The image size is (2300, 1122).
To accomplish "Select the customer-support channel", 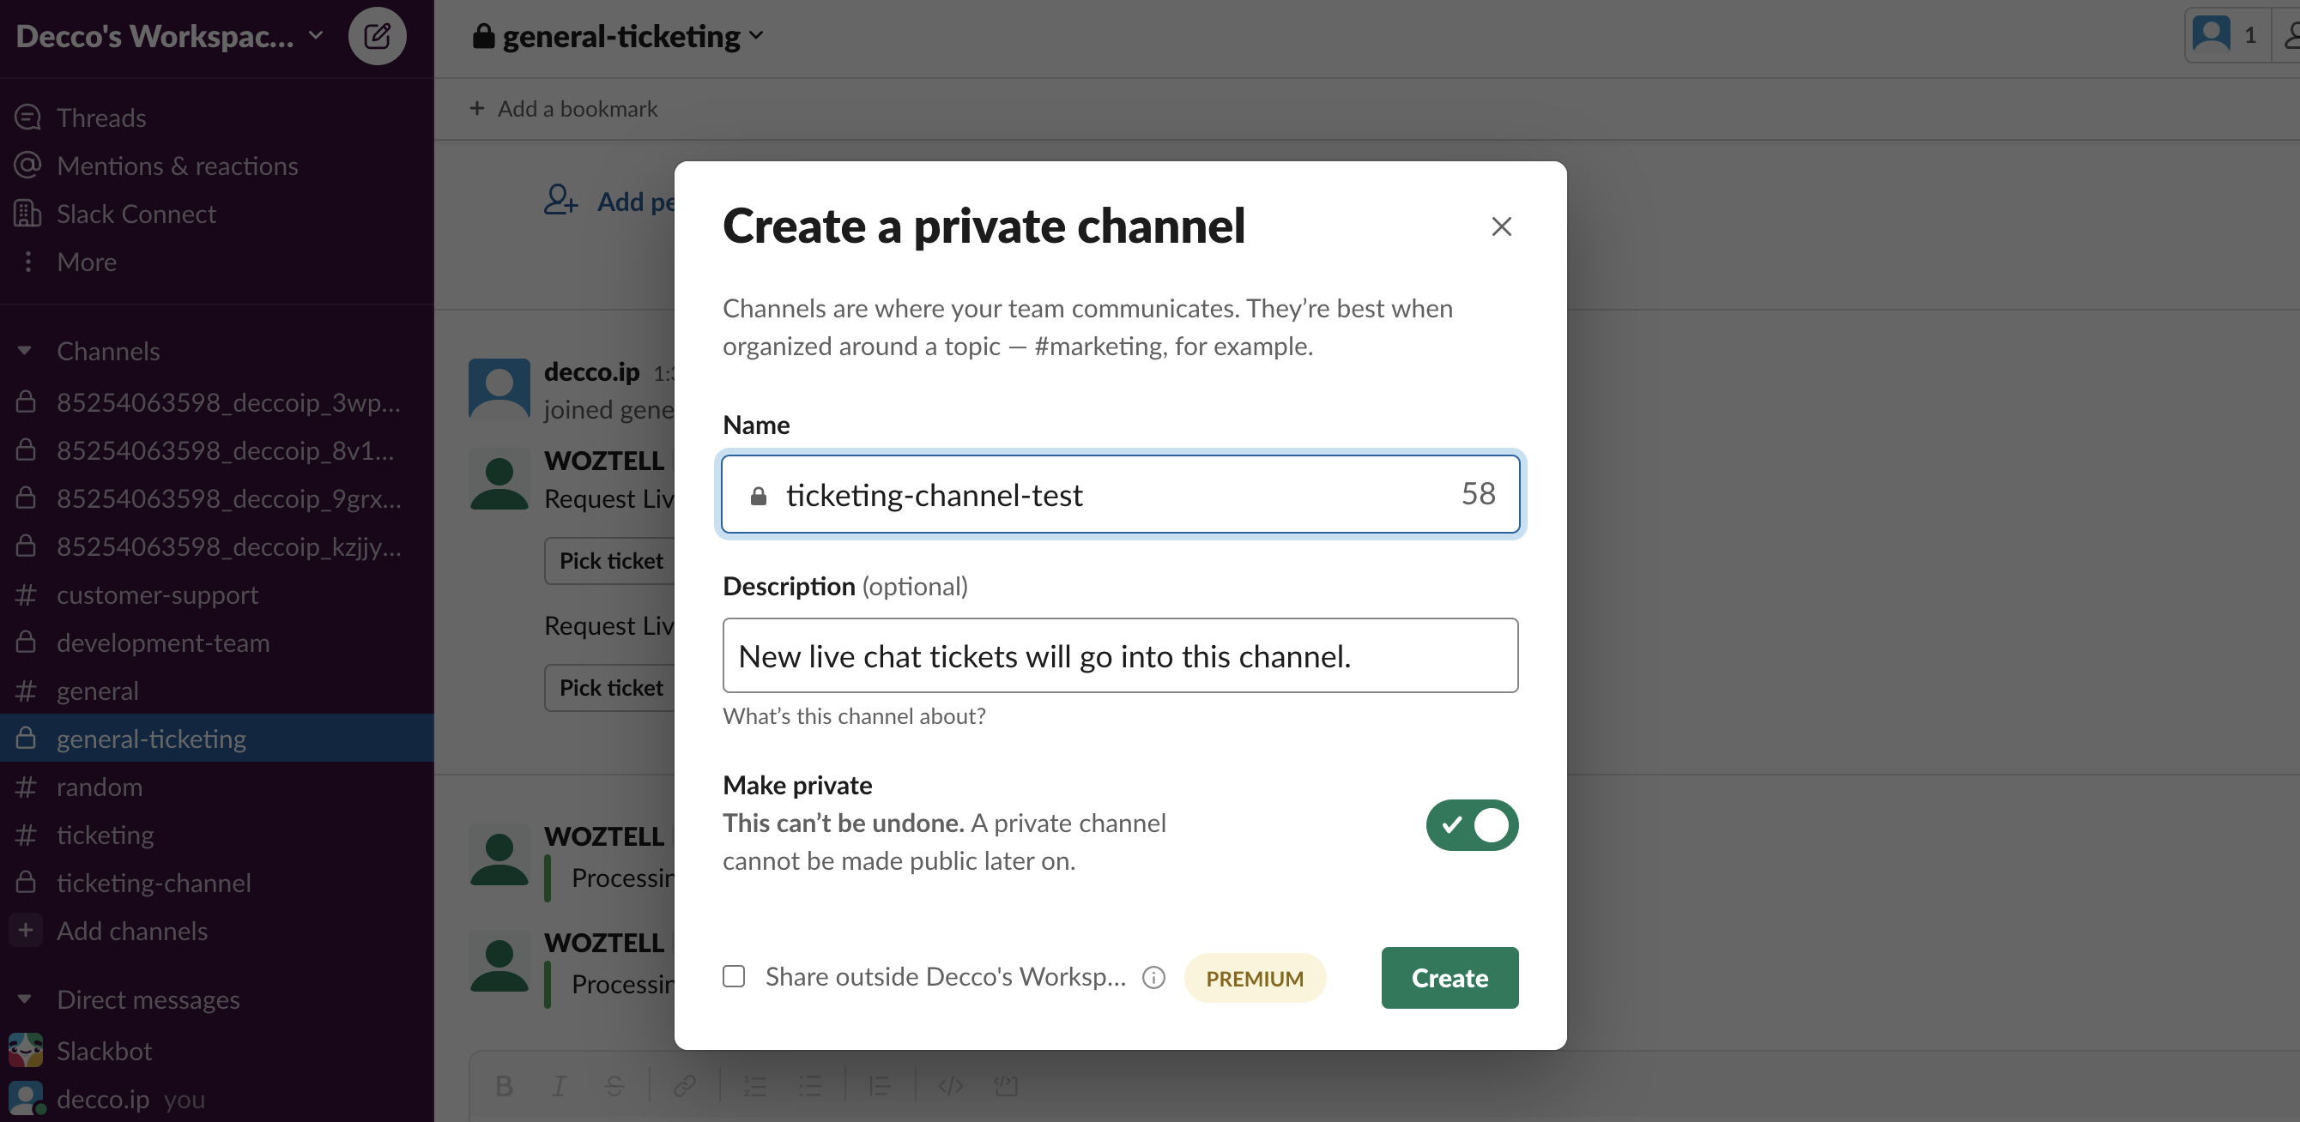I will click(157, 594).
